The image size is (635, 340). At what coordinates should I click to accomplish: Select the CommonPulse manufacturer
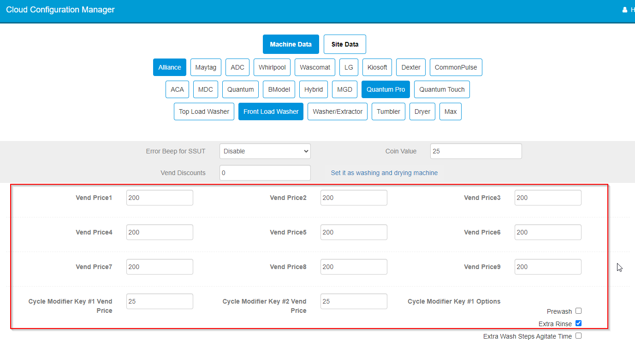point(456,67)
